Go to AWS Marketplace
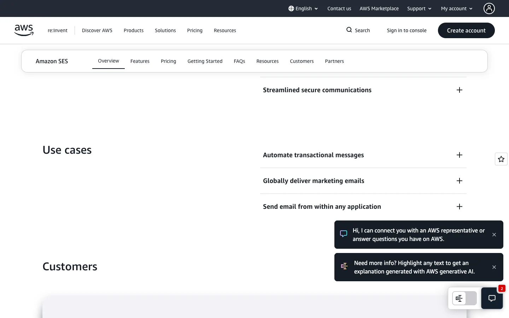 click(x=379, y=8)
